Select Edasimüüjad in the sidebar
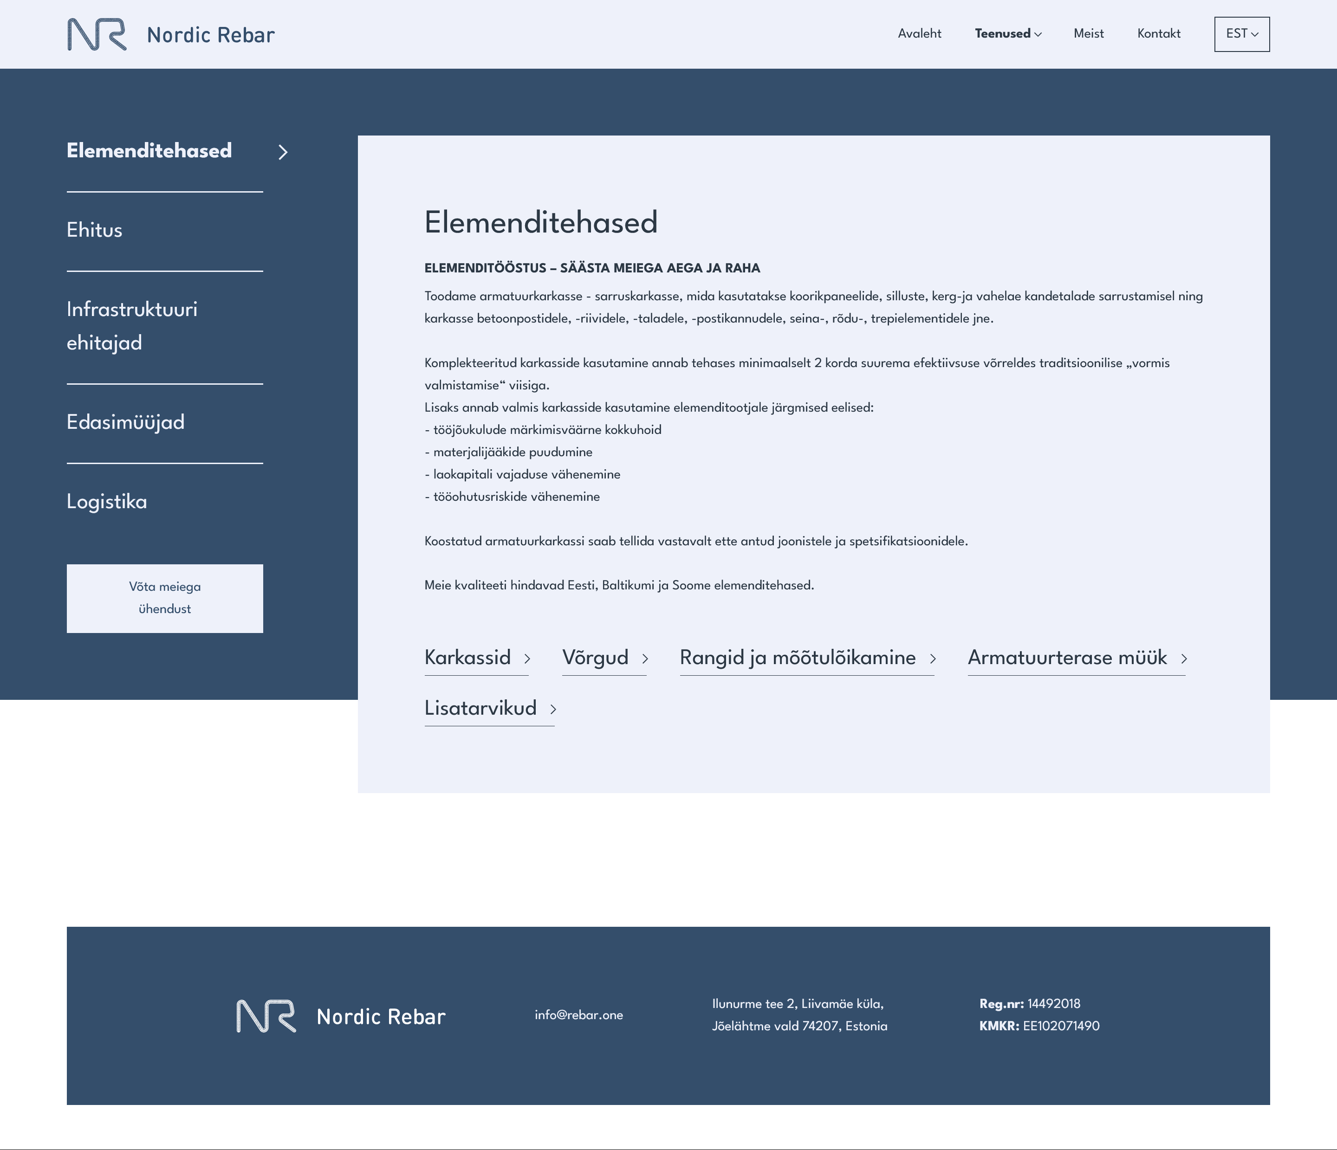This screenshot has height=1150, width=1337. (x=126, y=422)
